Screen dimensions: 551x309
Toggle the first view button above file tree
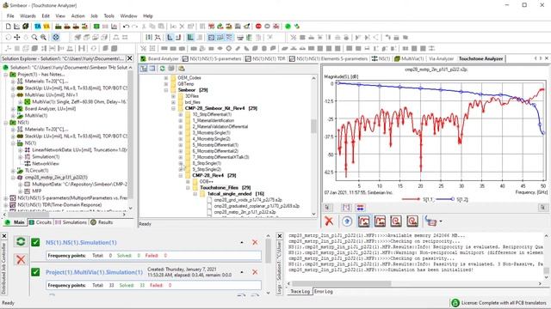[144, 69]
